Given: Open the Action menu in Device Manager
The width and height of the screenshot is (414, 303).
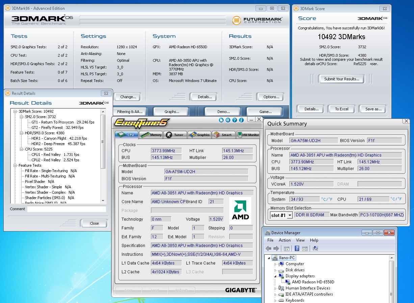Looking at the screenshot, I should click(284, 240).
